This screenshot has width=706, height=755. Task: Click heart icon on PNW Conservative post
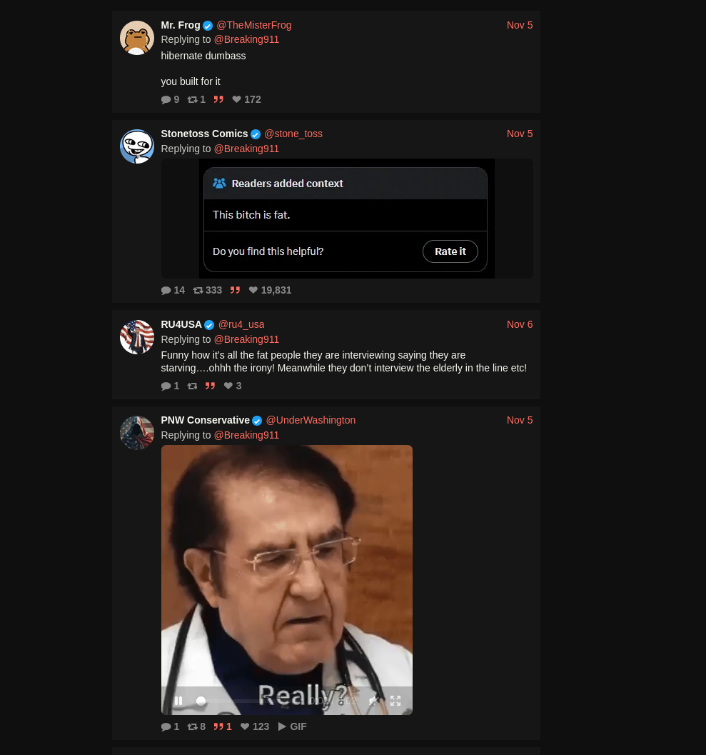tap(245, 726)
